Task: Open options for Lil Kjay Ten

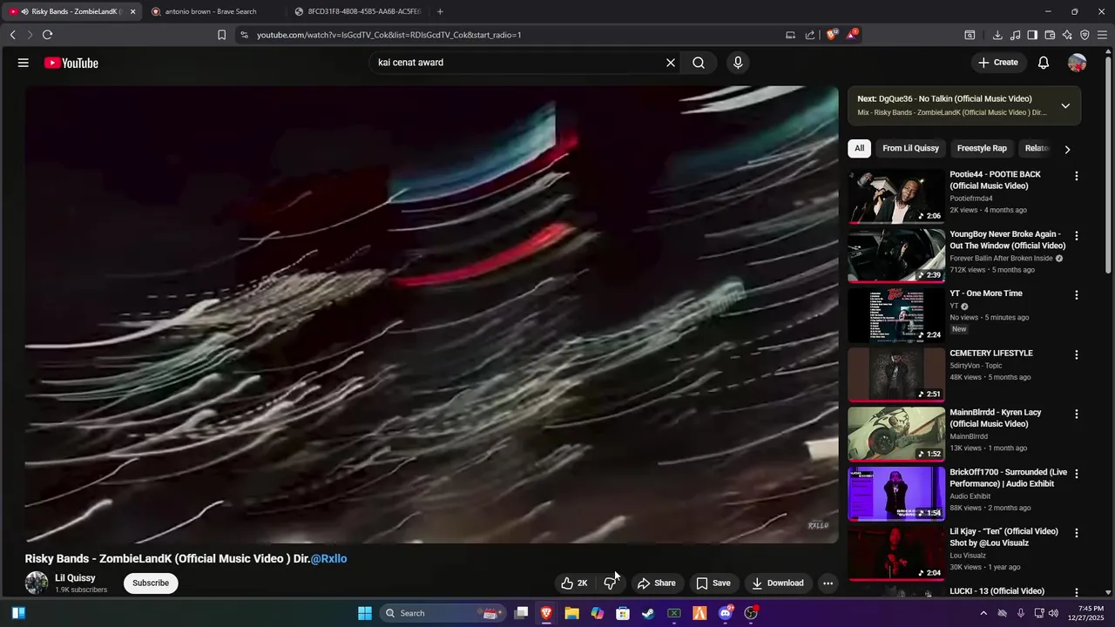Action: tap(1077, 533)
